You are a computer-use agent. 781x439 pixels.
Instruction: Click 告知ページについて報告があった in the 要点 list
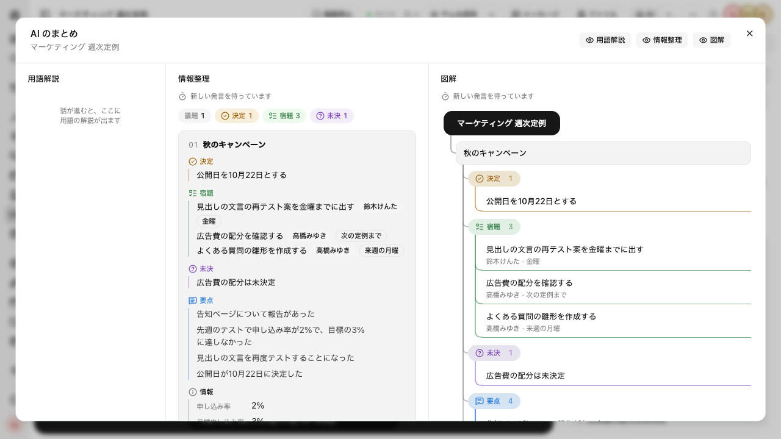(x=256, y=314)
